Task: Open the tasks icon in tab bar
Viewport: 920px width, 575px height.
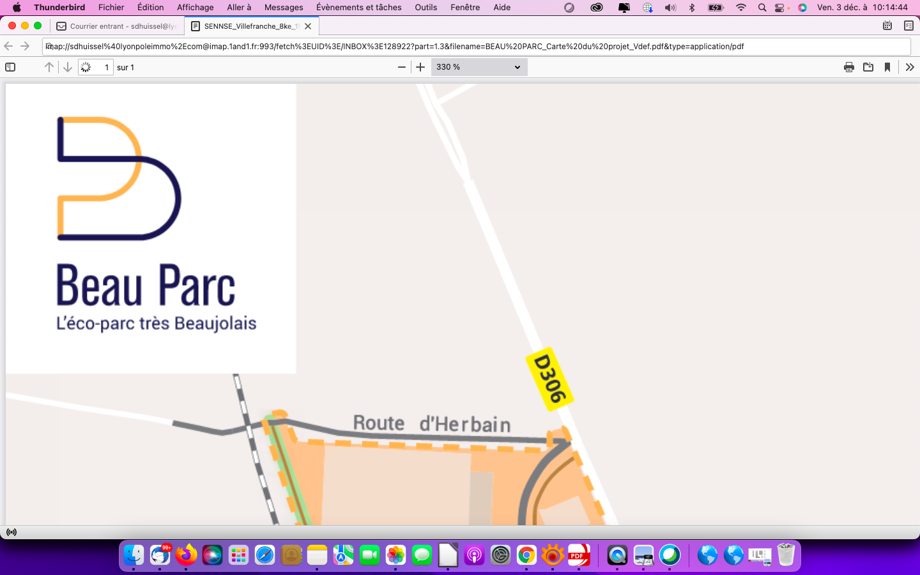Action: (908, 26)
